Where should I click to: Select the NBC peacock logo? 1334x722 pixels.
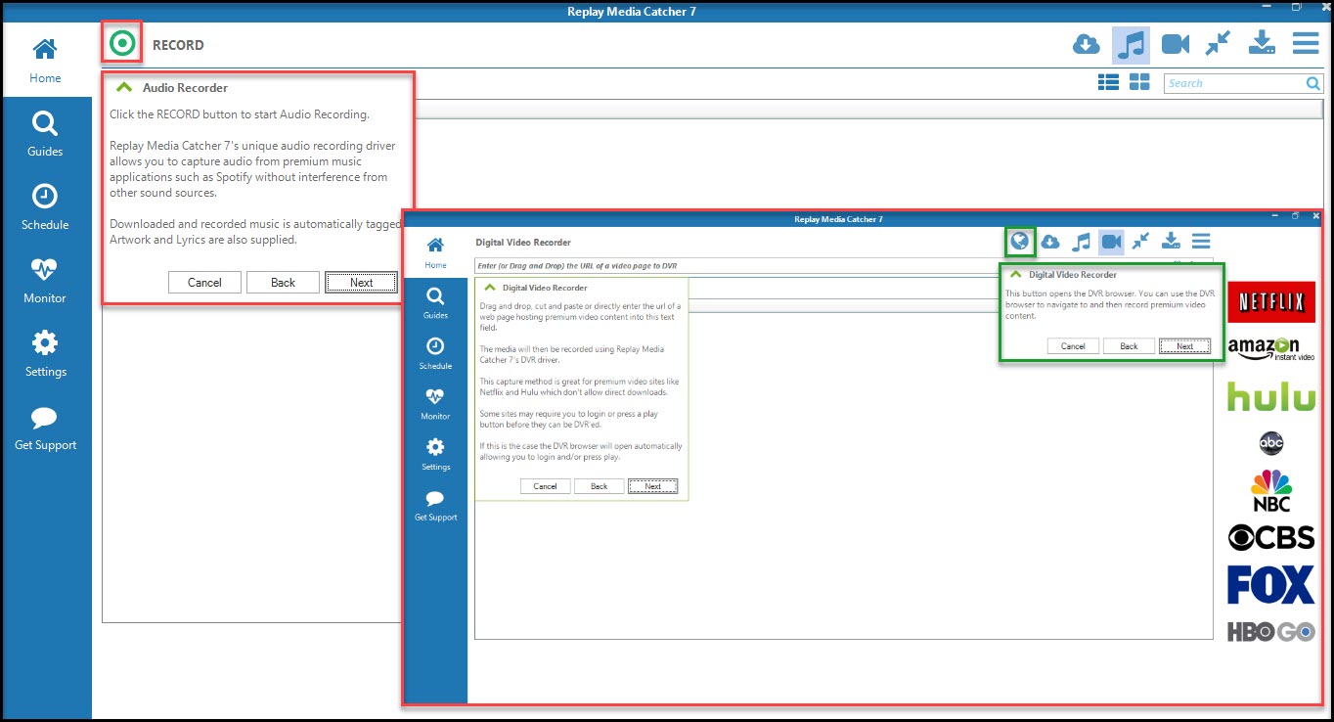[x=1271, y=490]
